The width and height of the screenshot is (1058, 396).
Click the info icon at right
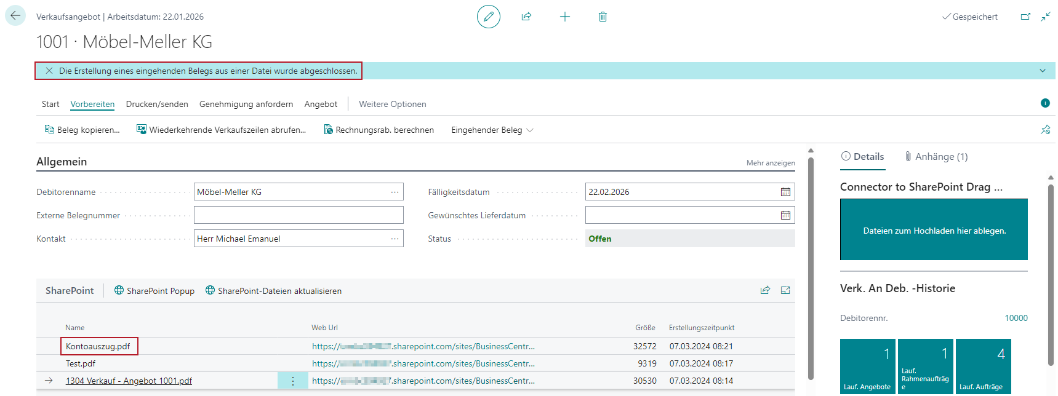(x=1045, y=103)
